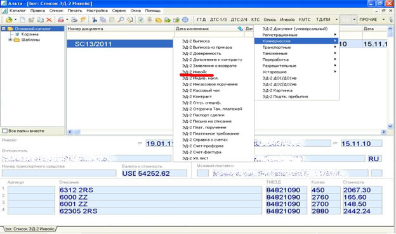Viewport: 396px width, 234px height.
Task: Click the new blank document icon
Action: pyautogui.click(x=23, y=20)
